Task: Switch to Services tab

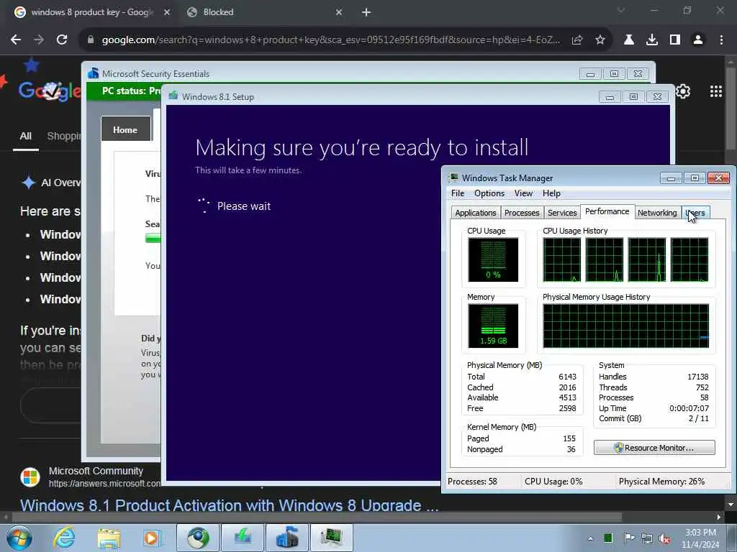Action: point(562,213)
